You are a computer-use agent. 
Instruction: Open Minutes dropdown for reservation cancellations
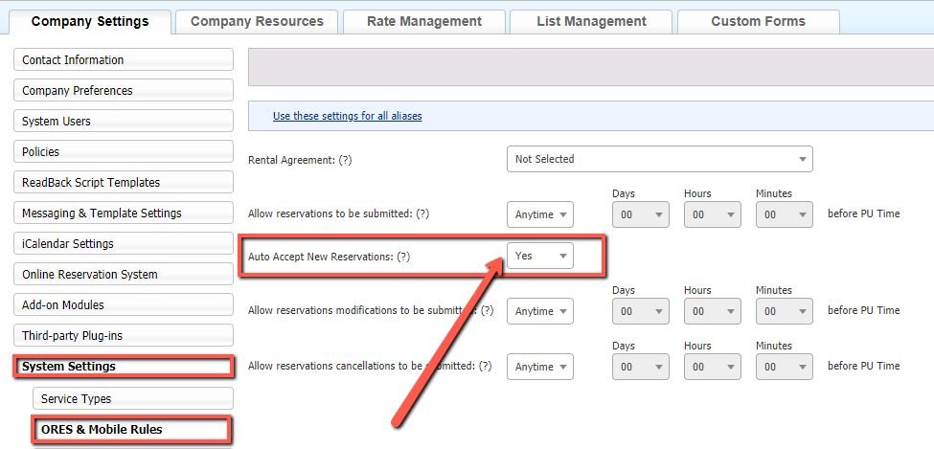coord(785,367)
